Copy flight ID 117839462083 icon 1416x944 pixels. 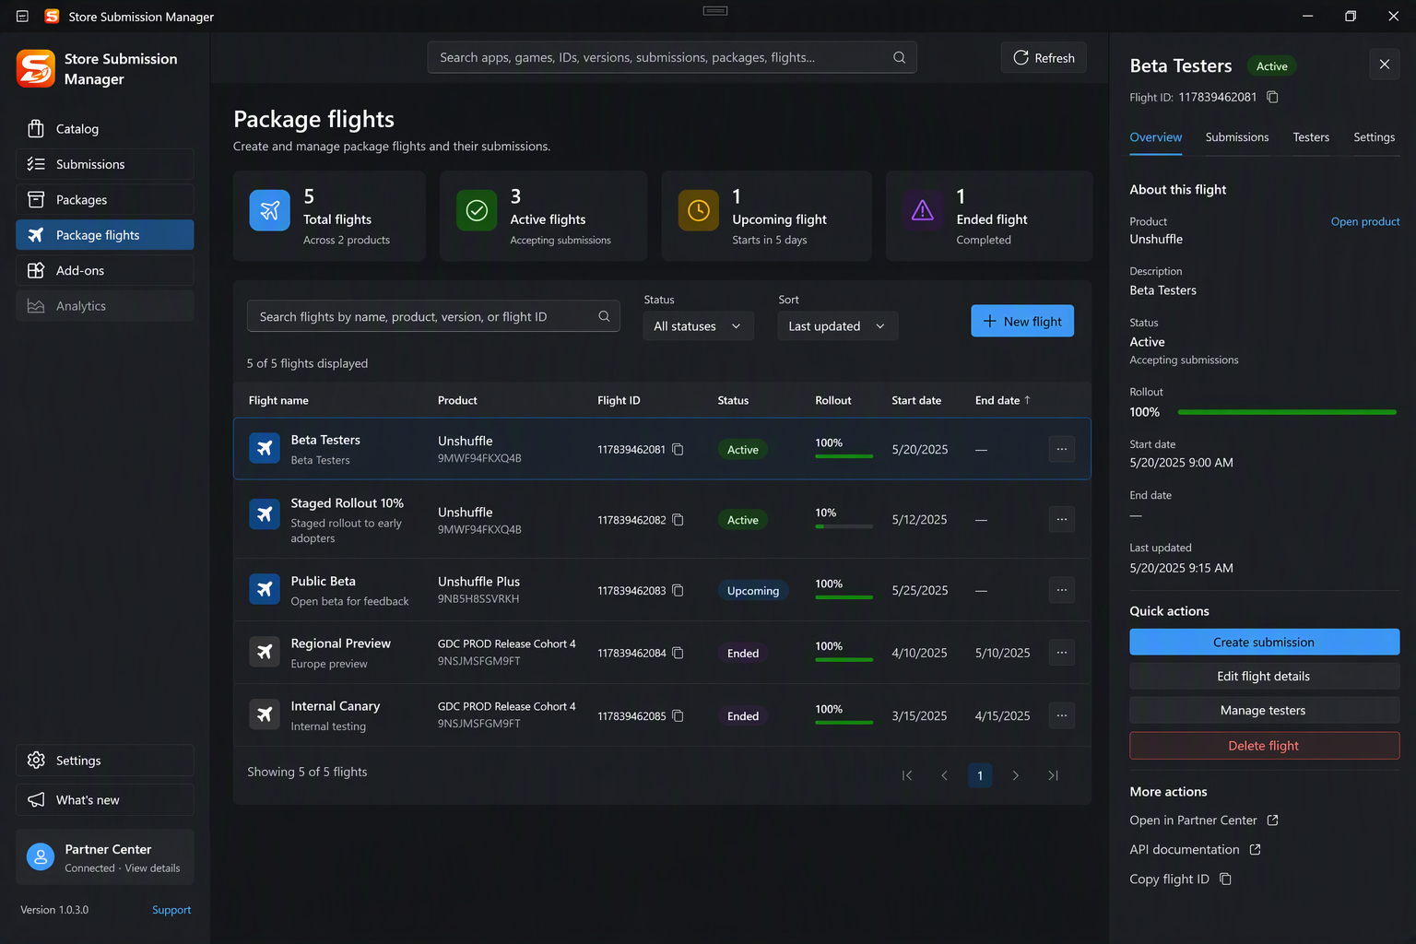pyautogui.click(x=678, y=590)
